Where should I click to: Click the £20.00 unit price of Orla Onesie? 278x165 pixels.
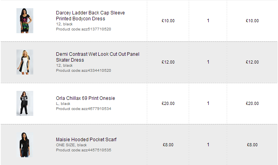pos(168,103)
